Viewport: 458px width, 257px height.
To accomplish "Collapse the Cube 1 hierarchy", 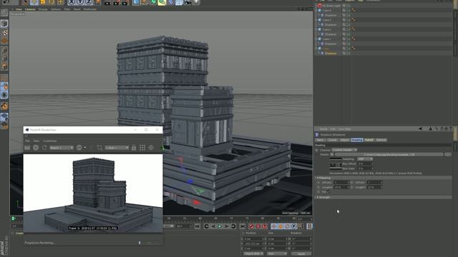I will point(316,39).
